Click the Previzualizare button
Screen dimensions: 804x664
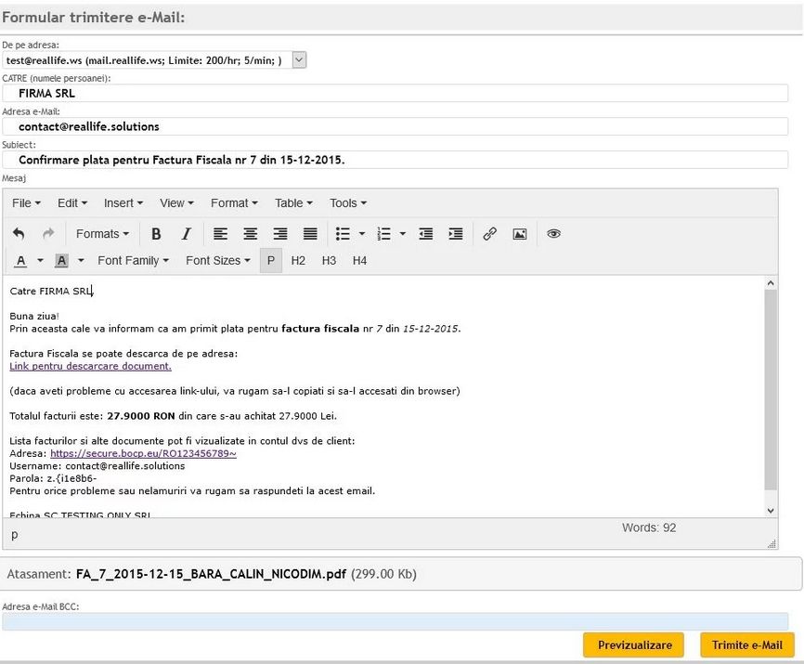[633, 645]
